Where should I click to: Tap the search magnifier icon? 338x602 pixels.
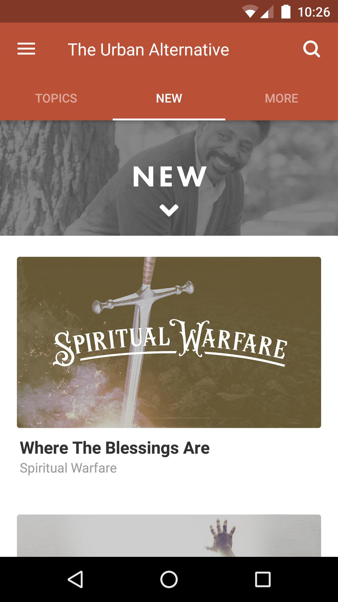point(312,49)
